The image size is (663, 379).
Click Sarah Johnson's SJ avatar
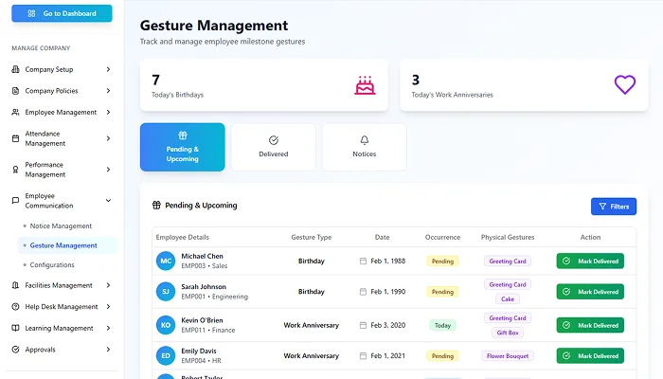(166, 292)
